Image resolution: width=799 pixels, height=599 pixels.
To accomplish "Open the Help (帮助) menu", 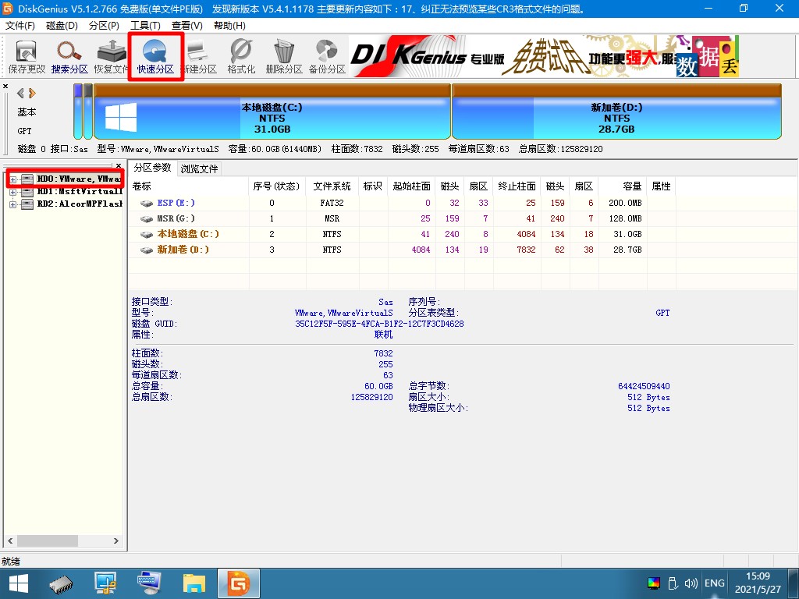I will coord(229,26).
